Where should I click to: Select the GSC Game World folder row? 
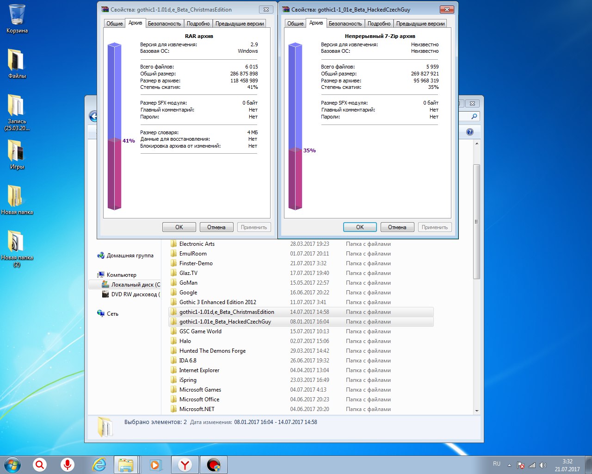(301, 331)
